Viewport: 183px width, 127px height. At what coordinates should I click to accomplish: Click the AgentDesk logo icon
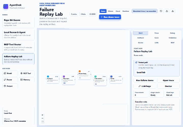[x=6, y=6]
